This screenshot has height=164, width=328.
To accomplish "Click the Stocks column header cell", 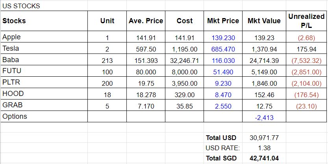I will pos(44,21).
